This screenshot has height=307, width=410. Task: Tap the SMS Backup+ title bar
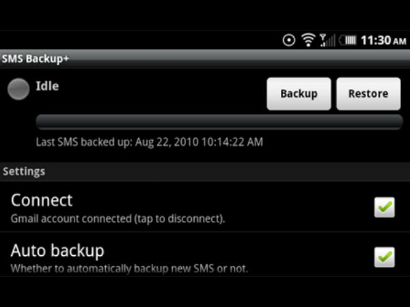(x=36, y=58)
